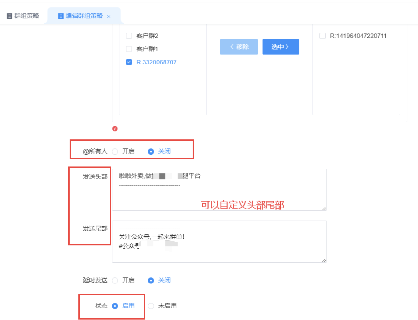Click the 编辑群组策略 tab document icon
Screen dimensions: 418x320
[61, 16]
